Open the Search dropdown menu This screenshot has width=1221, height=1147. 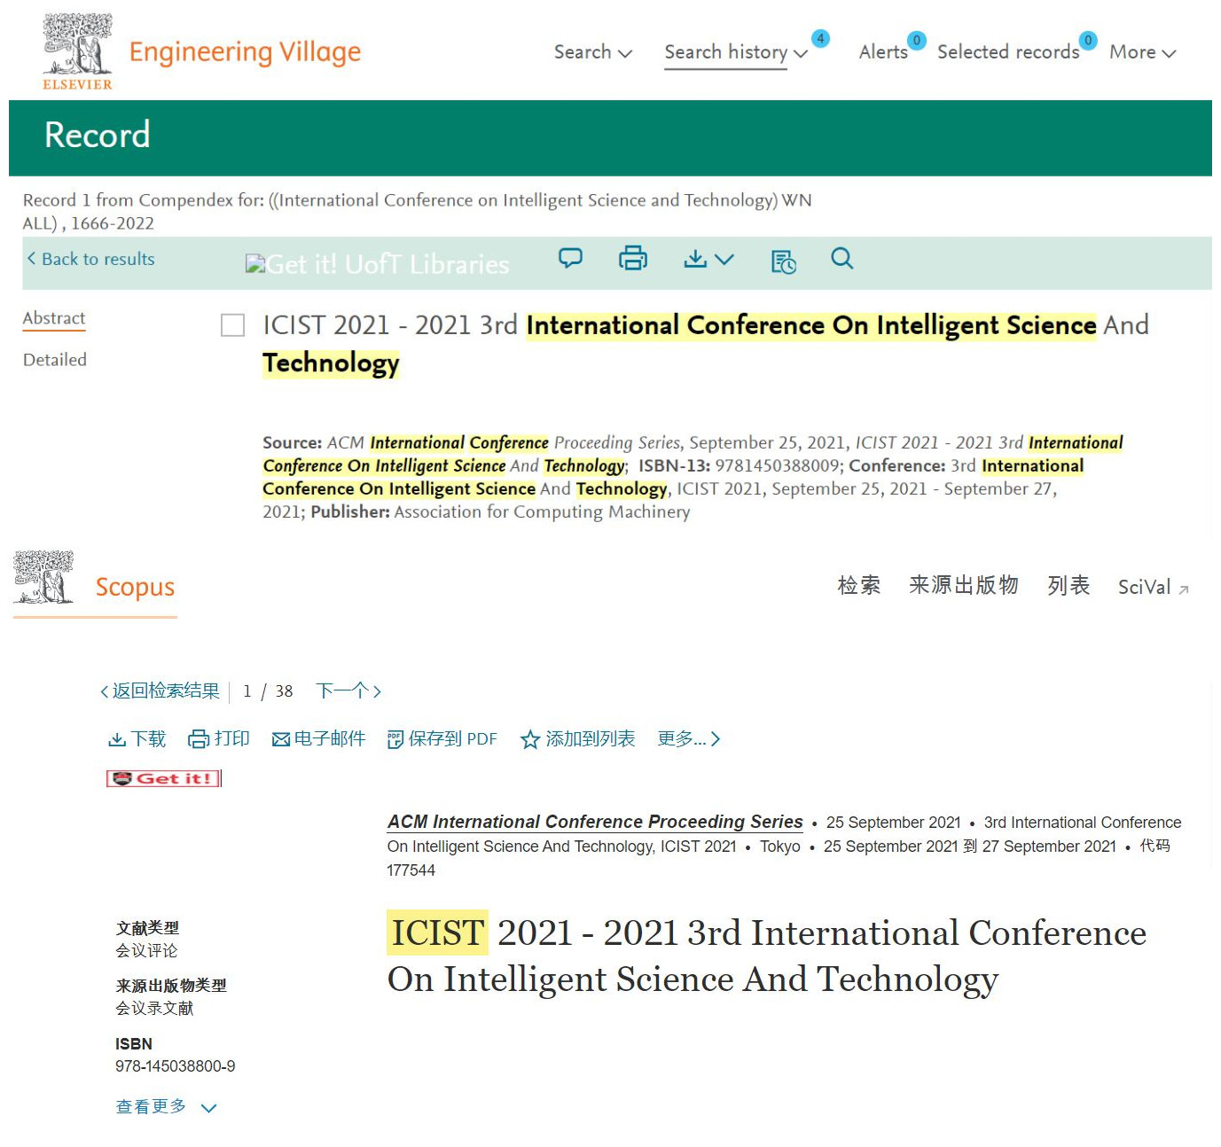click(593, 52)
